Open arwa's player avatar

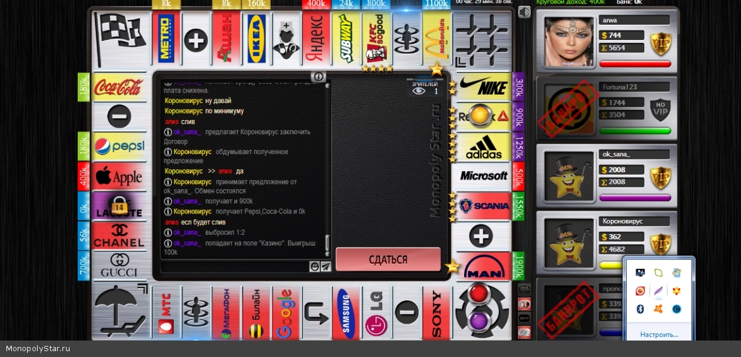coord(569,42)
